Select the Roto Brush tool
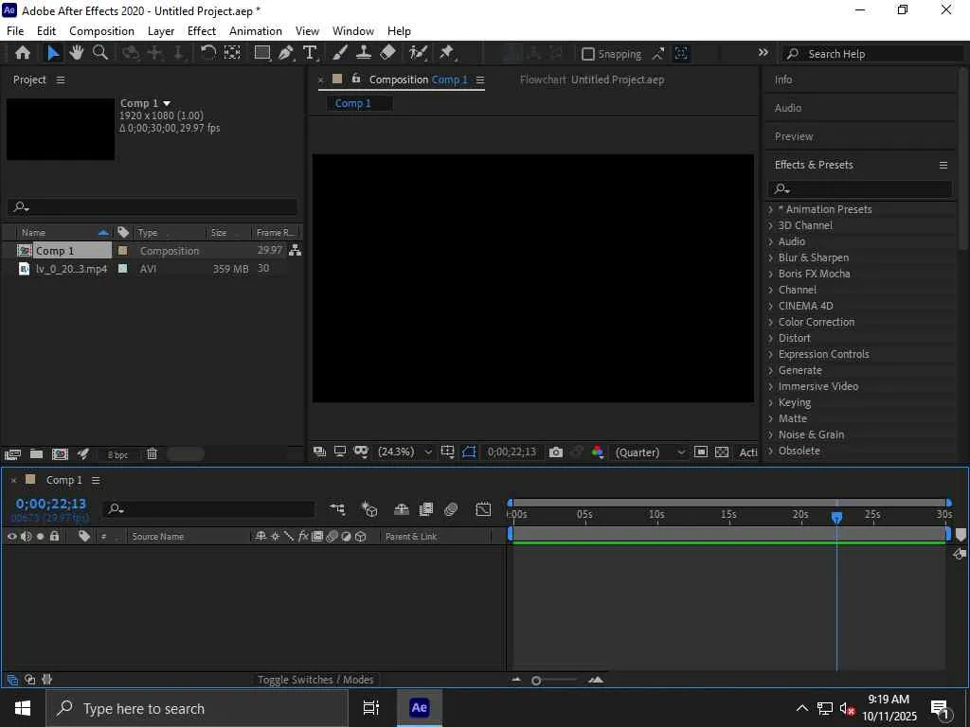Screen dimensions: 970x727 pyautogui.click(x=418, y=53)
